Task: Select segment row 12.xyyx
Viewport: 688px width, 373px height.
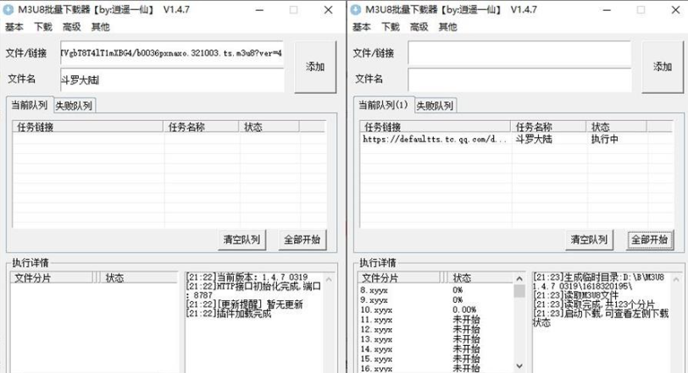Action: [x=436, y=330]
